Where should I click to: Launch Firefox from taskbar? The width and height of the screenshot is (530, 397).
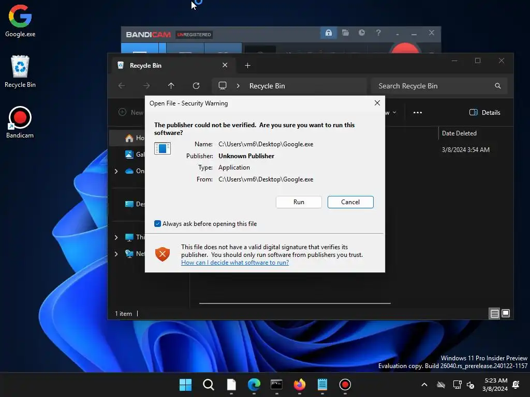300,385
